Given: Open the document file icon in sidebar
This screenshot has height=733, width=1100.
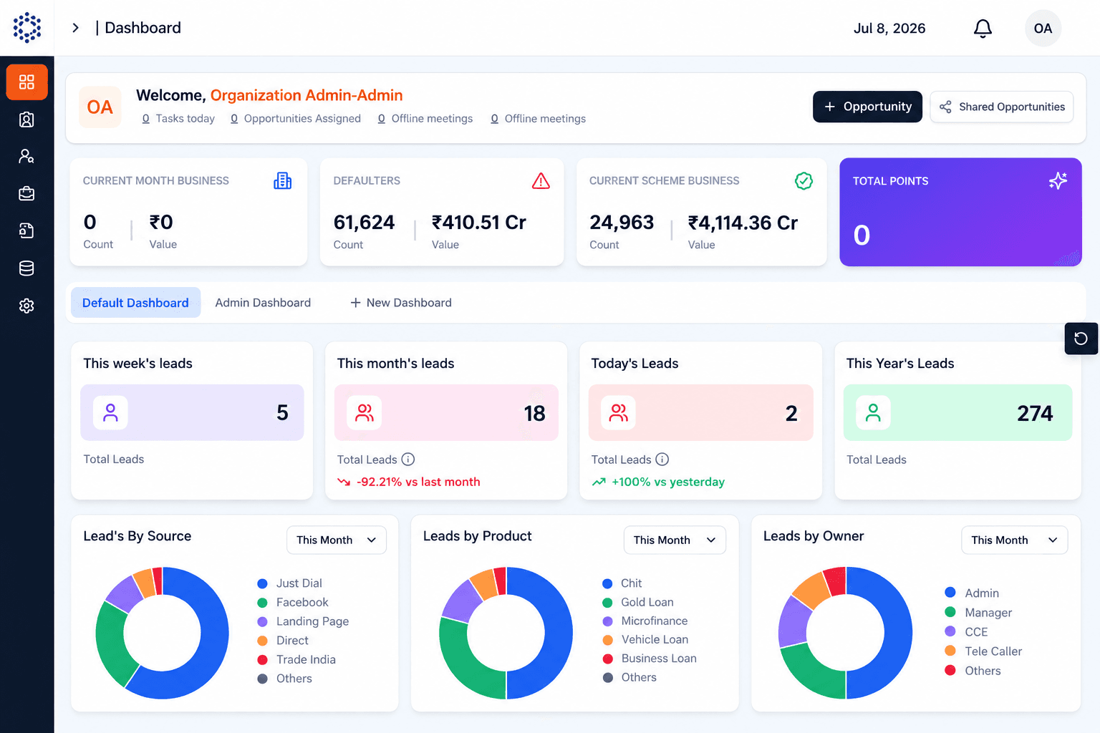Looking at the screenshot, I should (x=26, y=230).
